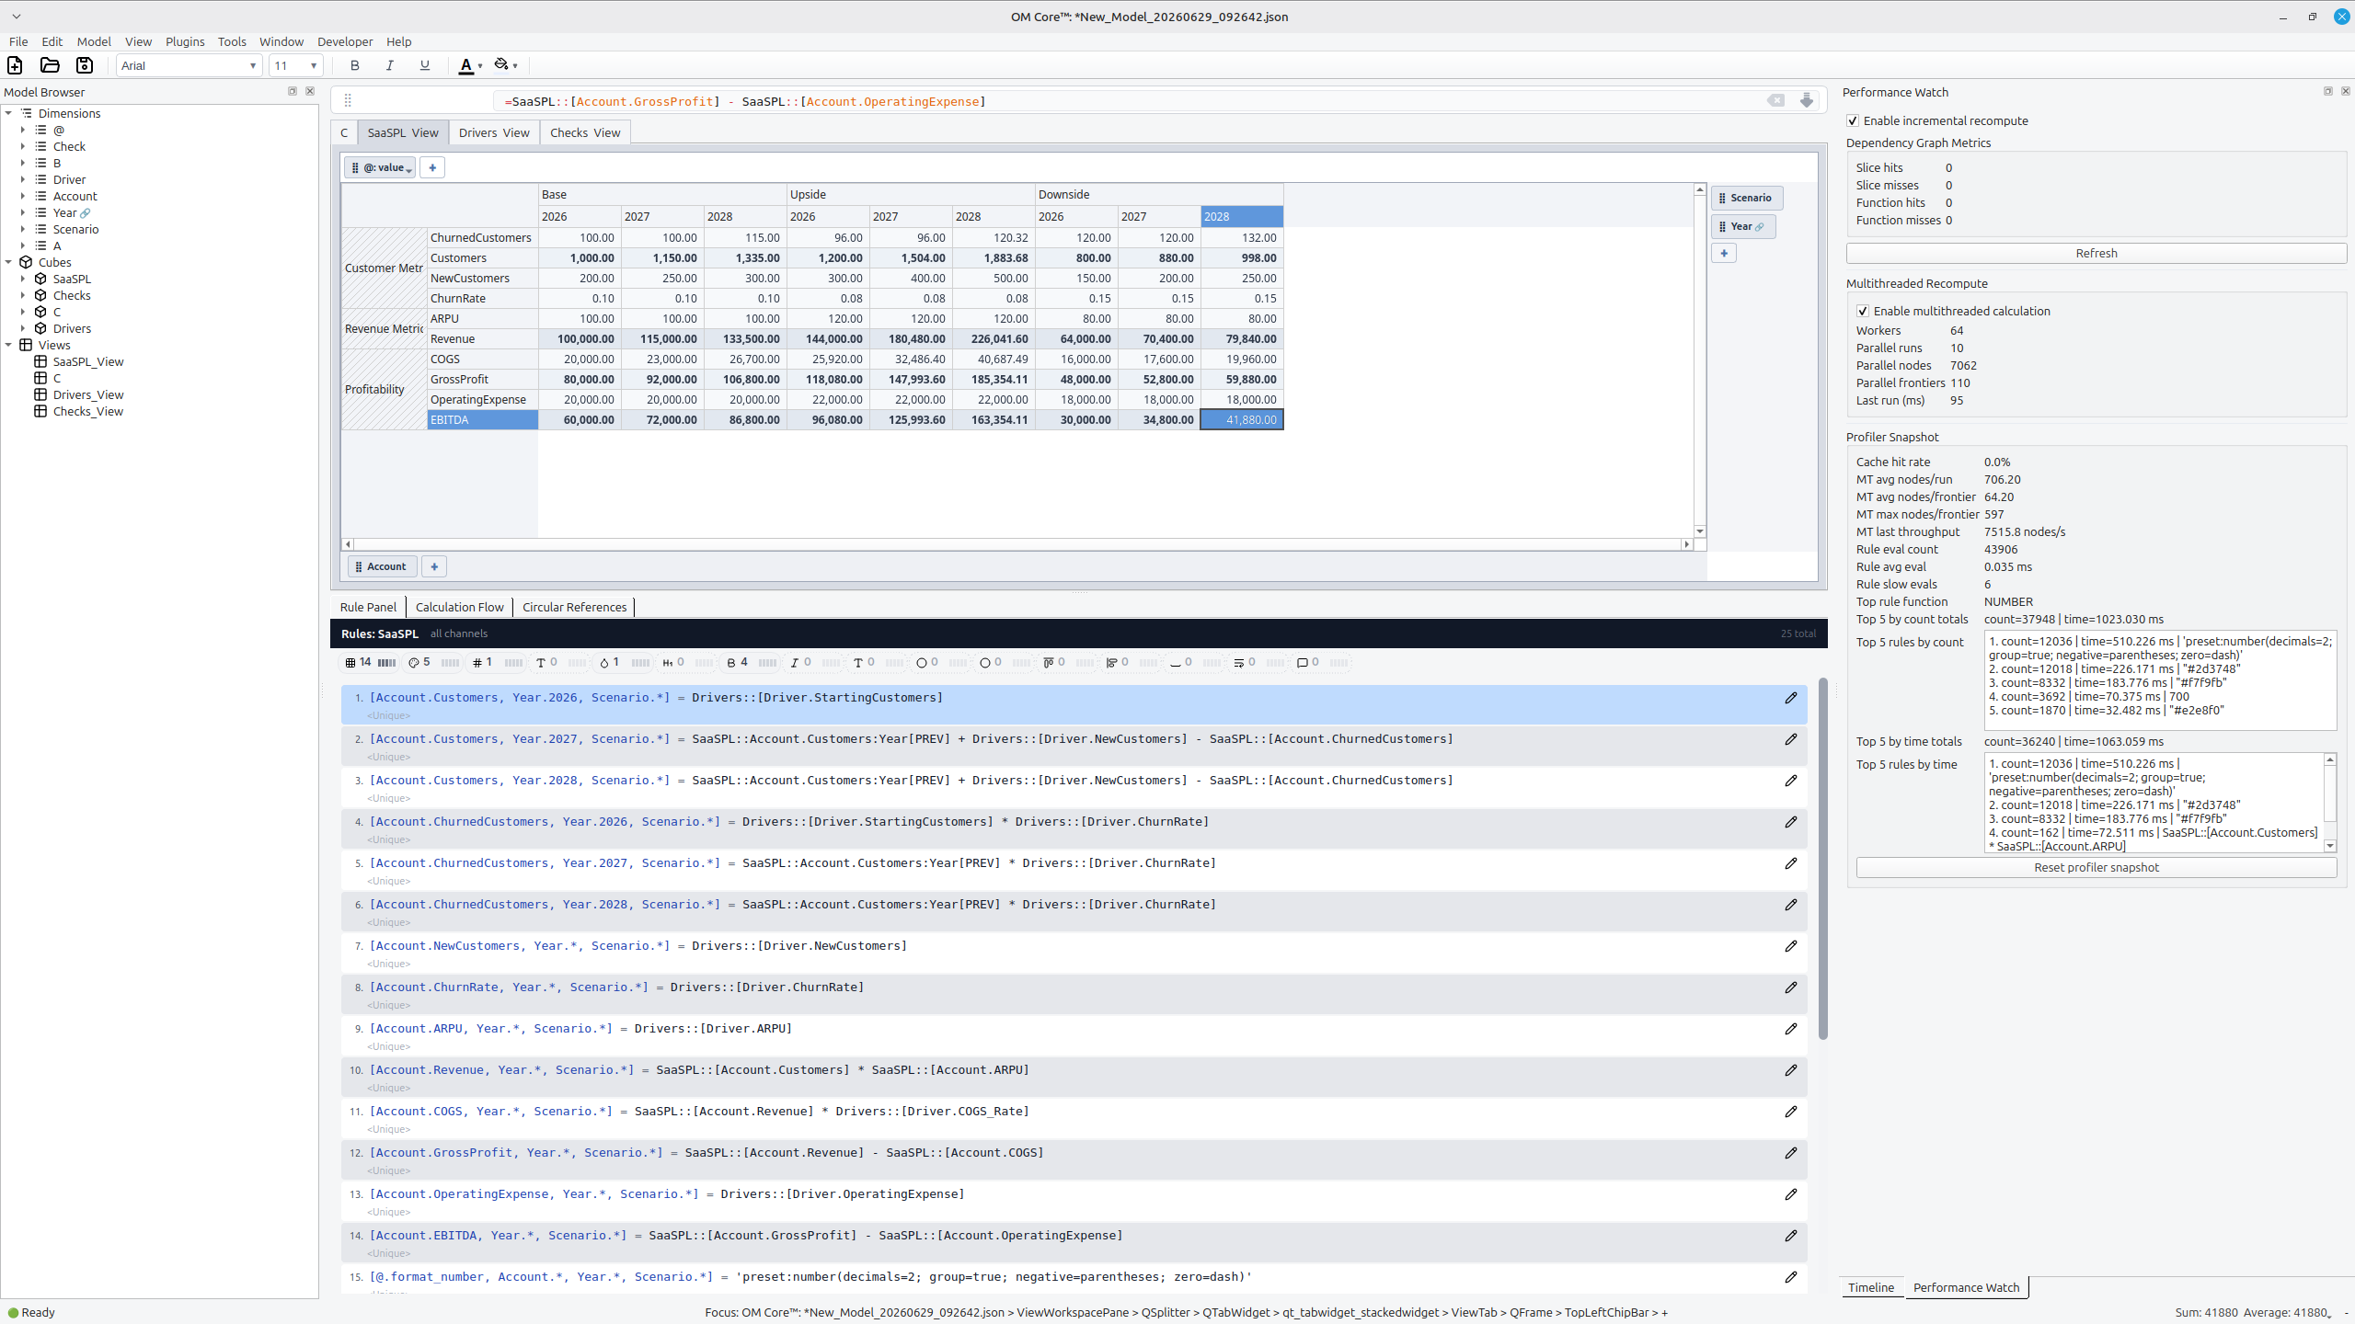Switch to the Checks View tab
The image size is (2355, 1324).
click(x=585, y=132)
